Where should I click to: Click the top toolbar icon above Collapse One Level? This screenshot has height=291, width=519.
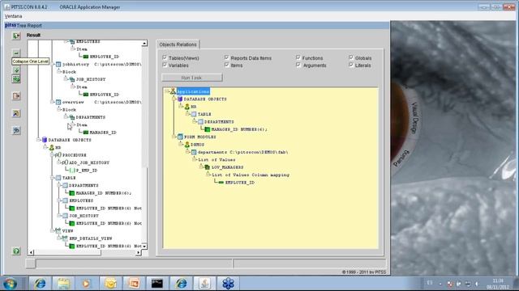click(x=16, y=36)
